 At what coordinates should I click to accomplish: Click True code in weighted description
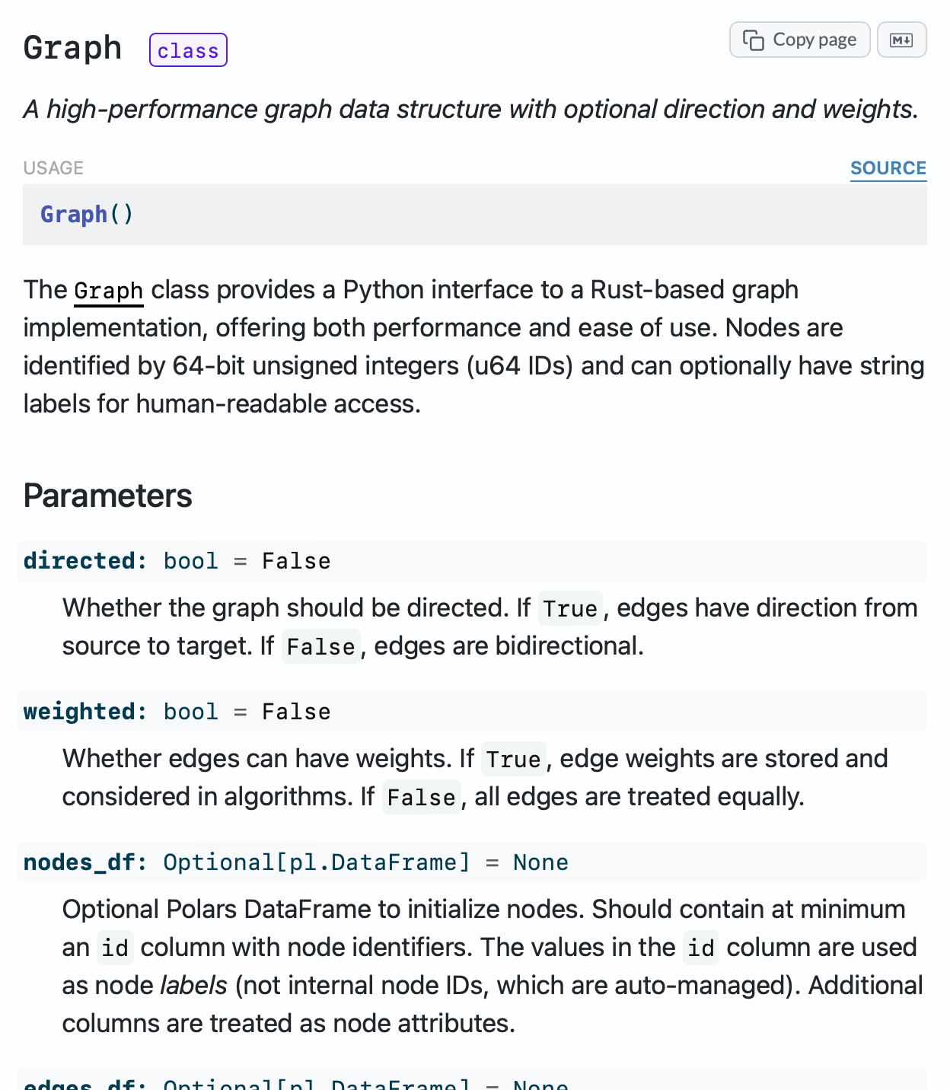pyautogui.click(x=513, y=760)
